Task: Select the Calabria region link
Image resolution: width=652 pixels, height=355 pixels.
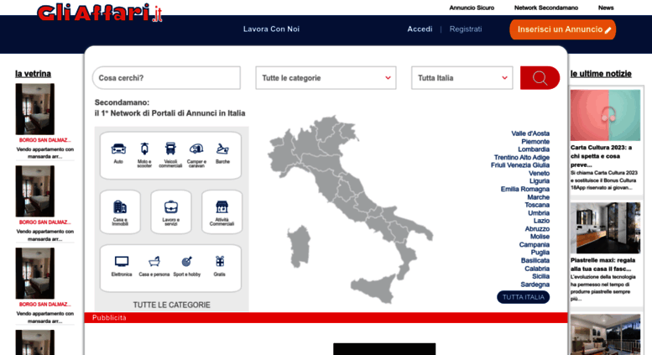Action: [x=537, y=269]
